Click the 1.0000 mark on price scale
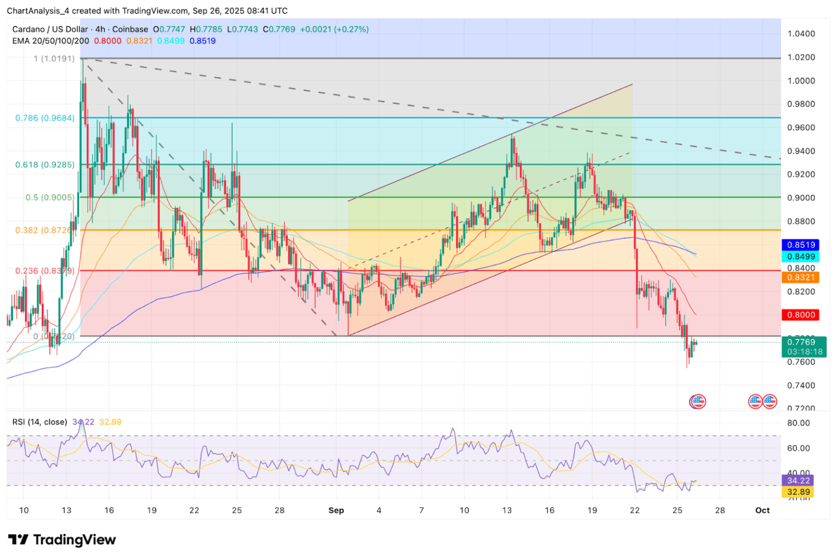 tap(801, 81)
